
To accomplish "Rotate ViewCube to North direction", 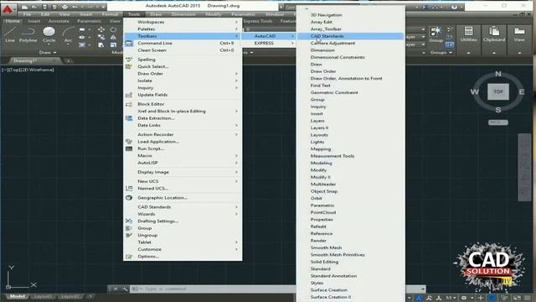I will point(498,74).
